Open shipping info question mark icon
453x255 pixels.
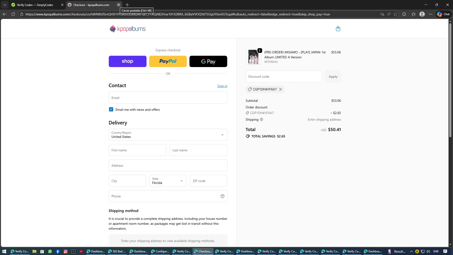(x=262, y=120)
